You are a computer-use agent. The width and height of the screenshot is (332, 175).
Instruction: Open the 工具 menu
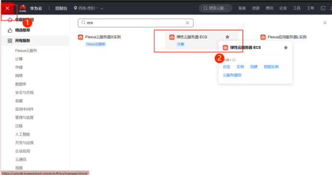tap(296, 8)
